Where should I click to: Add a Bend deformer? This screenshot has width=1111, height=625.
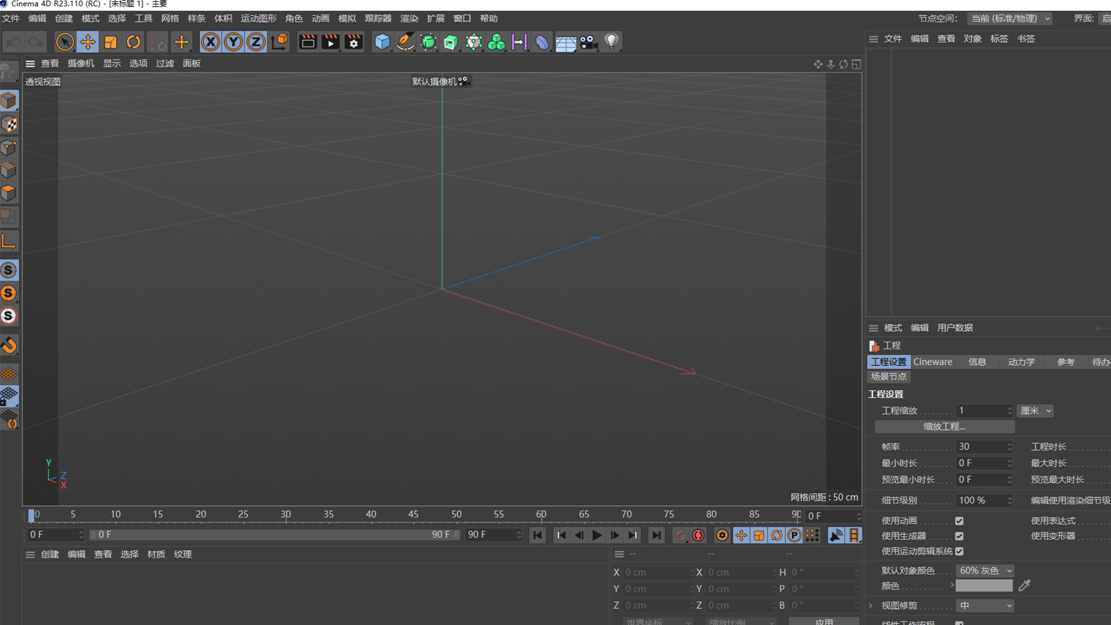(542, 42)
